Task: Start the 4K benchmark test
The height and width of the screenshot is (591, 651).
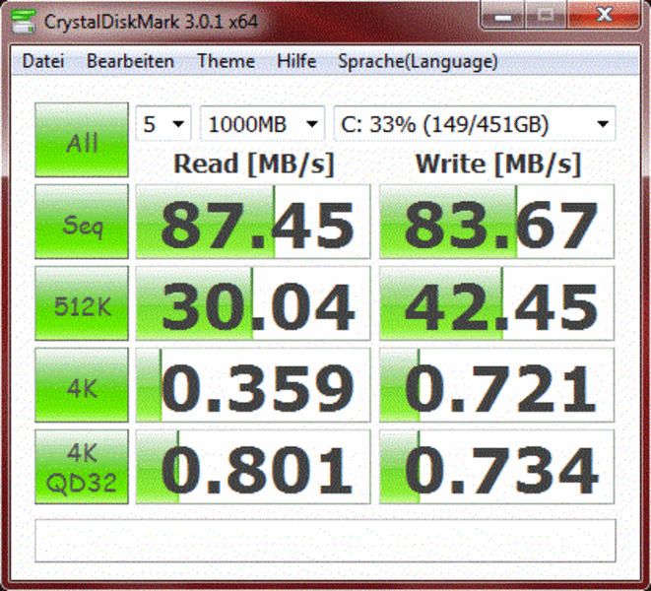Action: point(82,385)
